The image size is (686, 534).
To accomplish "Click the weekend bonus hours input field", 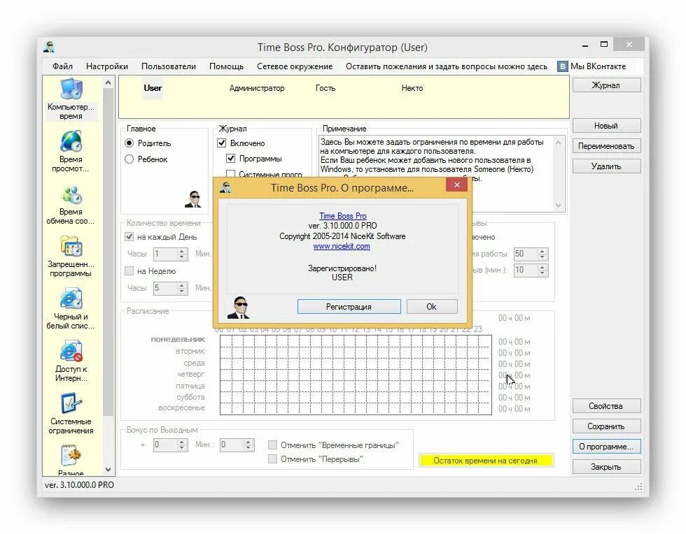I will 165,445.
